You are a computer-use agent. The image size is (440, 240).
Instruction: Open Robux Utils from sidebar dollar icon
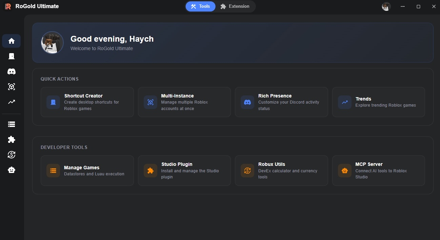click(12, 155)
